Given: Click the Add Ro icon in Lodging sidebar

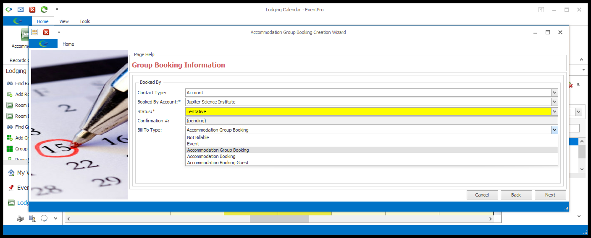Looking at the screenshot, I should point(10,94).
